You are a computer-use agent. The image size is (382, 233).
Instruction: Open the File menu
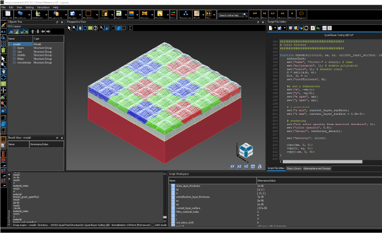[x=4, y=7]
